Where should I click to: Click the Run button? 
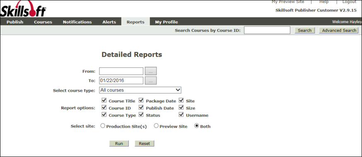pyautogui.click(x=119, y=143)
